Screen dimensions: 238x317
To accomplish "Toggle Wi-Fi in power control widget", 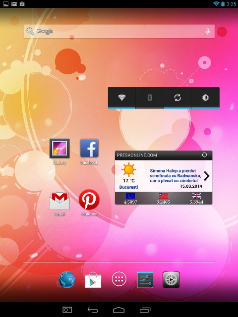I will [122, 98].
